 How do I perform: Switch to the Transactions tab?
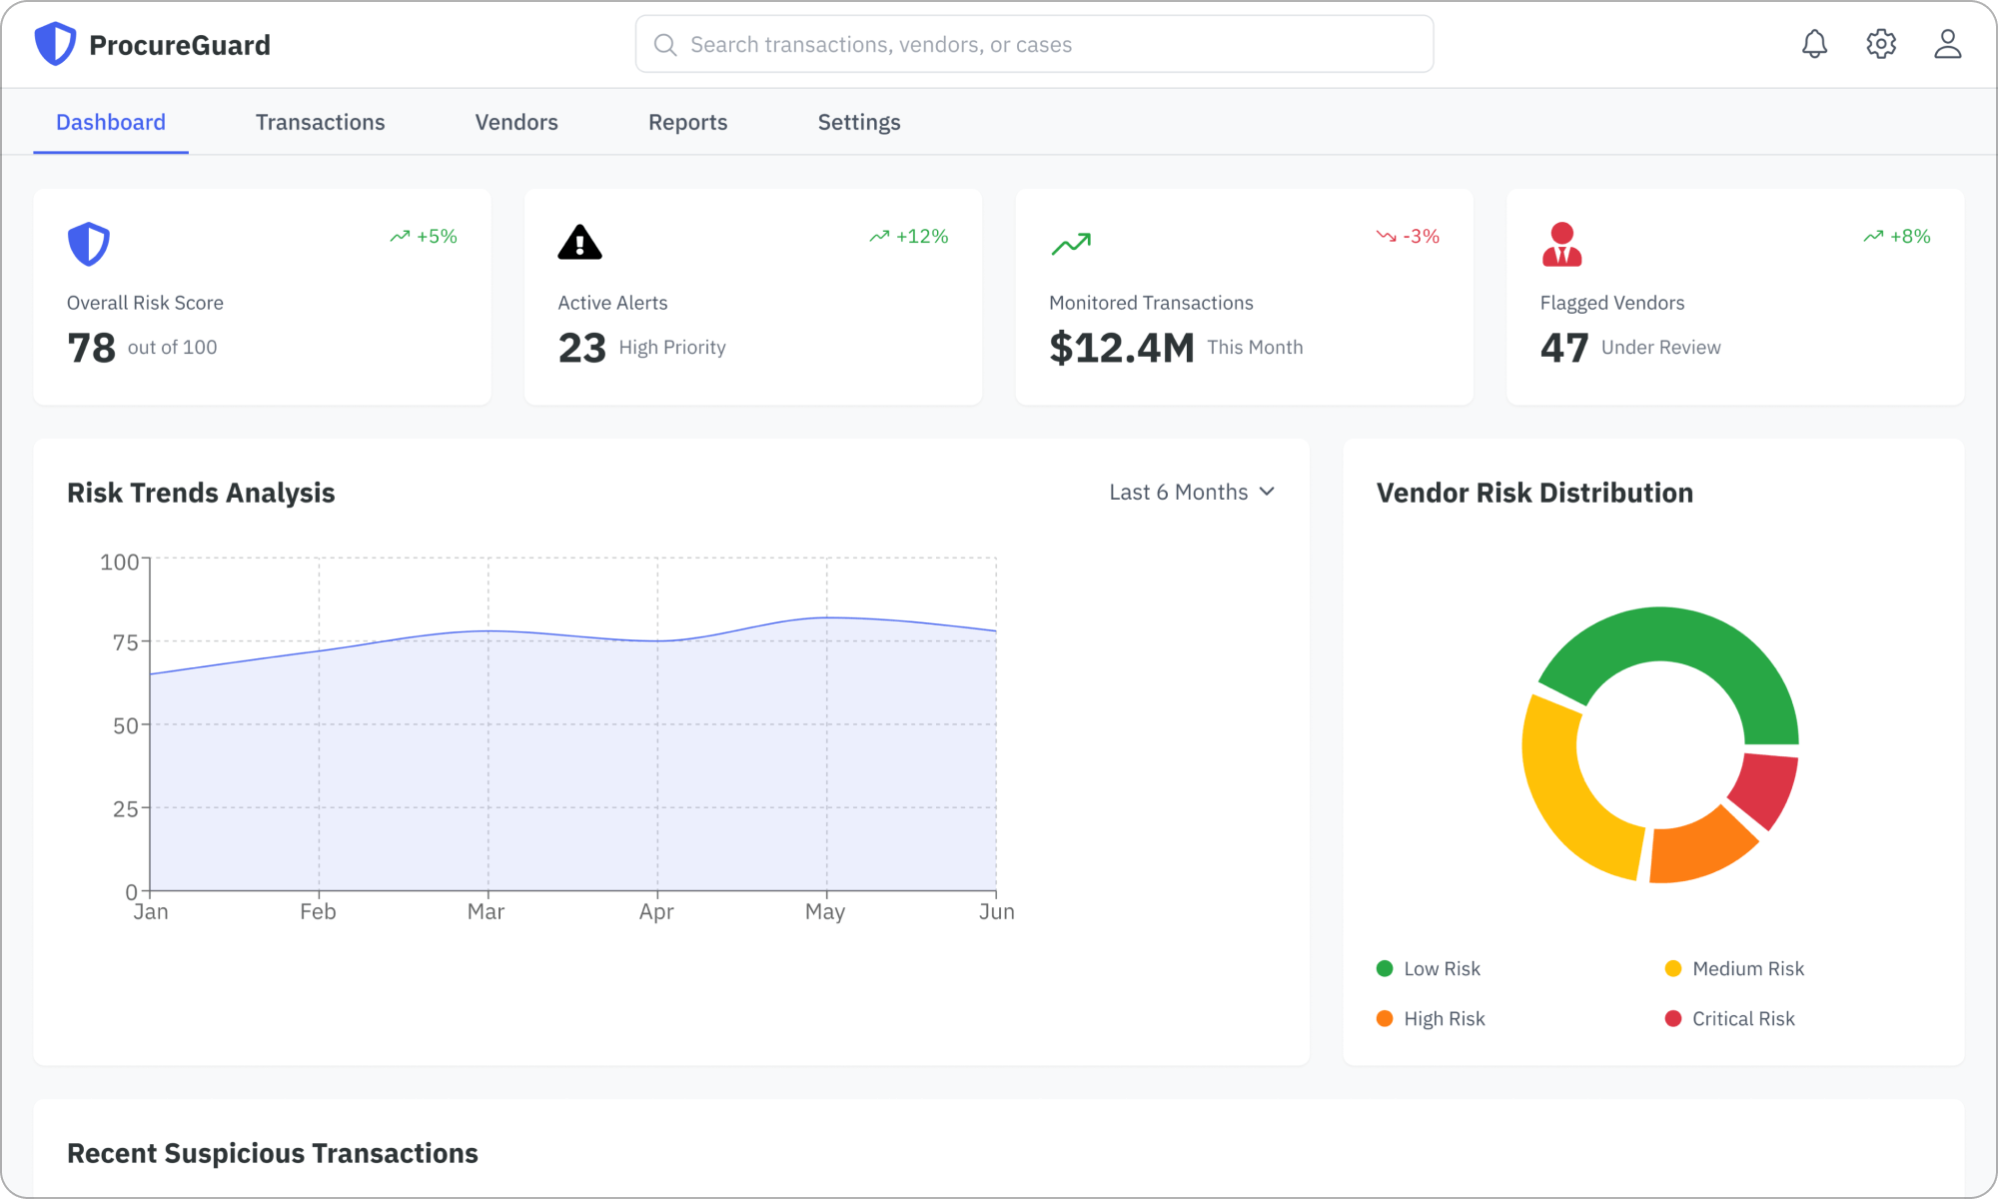(x=320, y=122)
